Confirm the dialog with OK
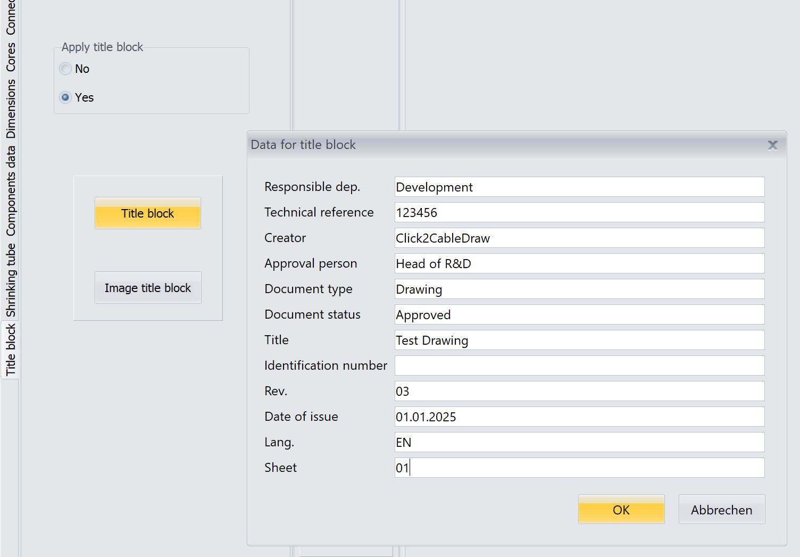Image resolution: width=800 pixels, height=557 pixels. point(621,510)
